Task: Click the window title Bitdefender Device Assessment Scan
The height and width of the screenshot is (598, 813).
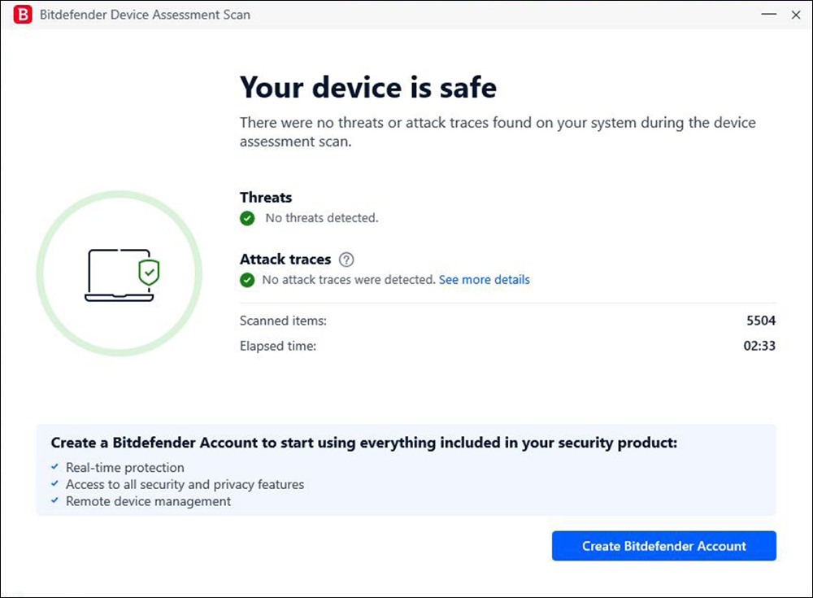Action: click(146, 15)
